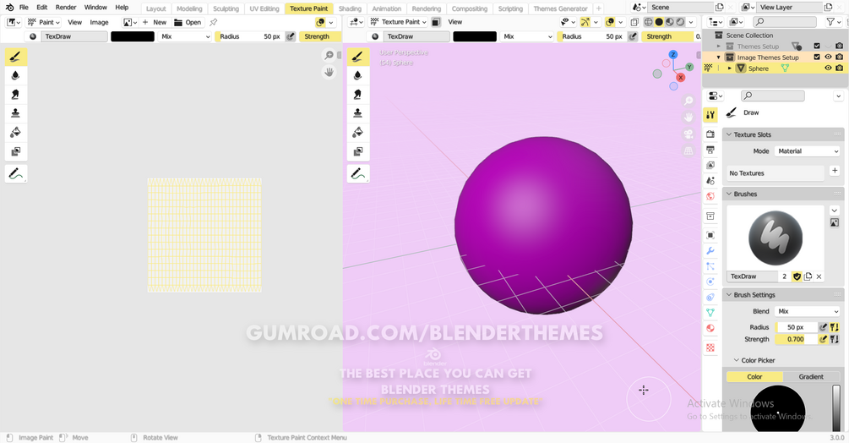
Task: Select the Mask tool in 3D viewport
Action: (x=358, y=151)
